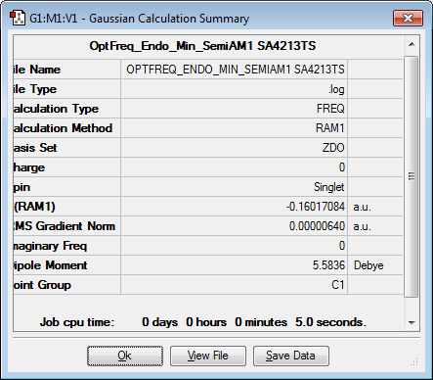433x380 pixels.
Task: Select the RMS gradient value 0.00000640
Action: 317,226
